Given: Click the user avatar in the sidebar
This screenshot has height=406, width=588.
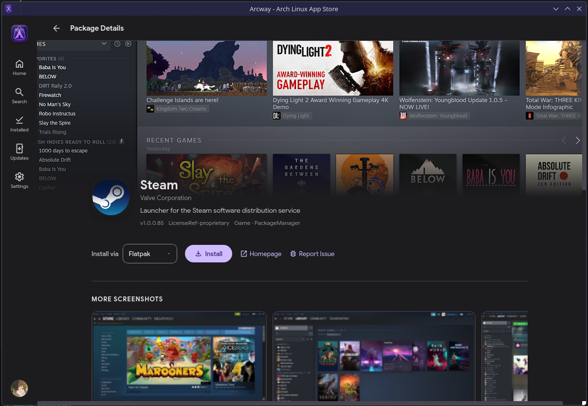Looking at the screenshot, I should click(19, 388).
